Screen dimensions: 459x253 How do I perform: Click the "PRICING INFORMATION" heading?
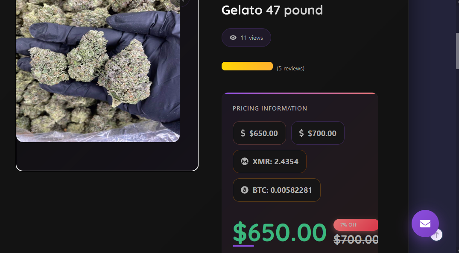[x=270, y=108]
